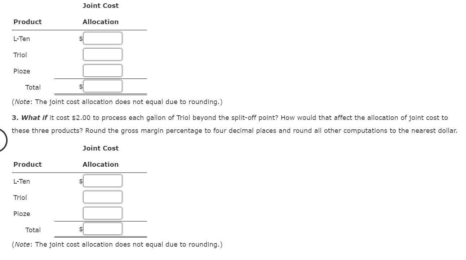Image resolution: width=466 pixels, height=260 pixels.
Task: Click the Triol allocation input in first table
Action: point(102,54)
